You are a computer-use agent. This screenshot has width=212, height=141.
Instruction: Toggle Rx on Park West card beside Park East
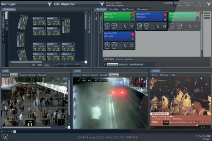[165, 19]
